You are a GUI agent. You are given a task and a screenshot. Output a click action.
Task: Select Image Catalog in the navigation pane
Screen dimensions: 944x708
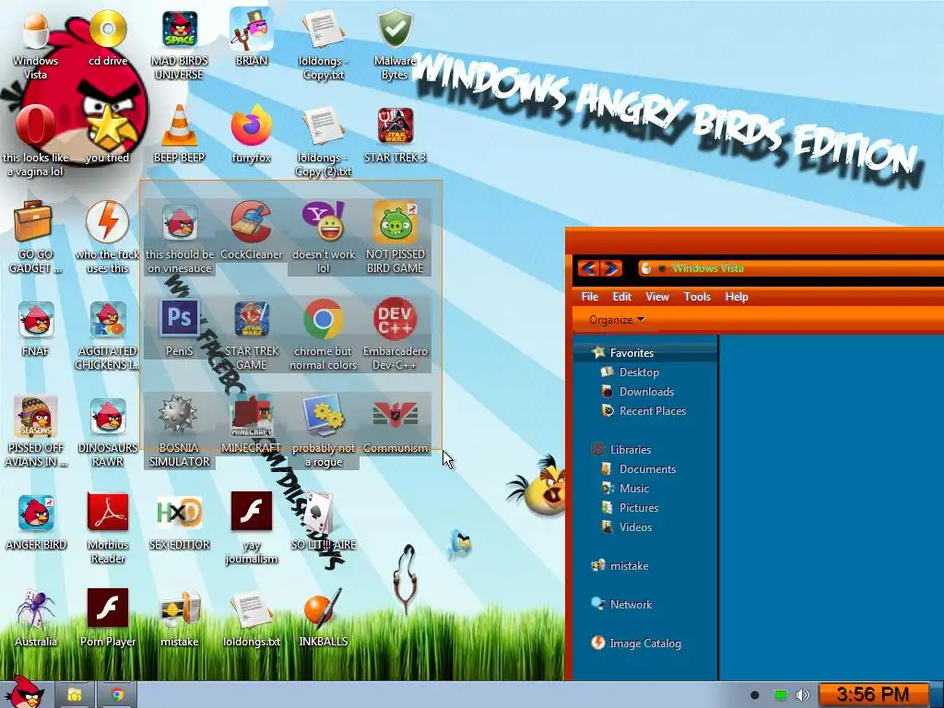click(x=644, y=643)
